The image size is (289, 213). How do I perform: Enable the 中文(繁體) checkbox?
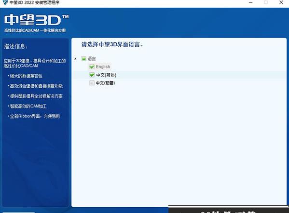click(x=92, y=83)
